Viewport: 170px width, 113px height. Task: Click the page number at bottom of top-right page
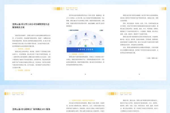click(x=140, y=74)
